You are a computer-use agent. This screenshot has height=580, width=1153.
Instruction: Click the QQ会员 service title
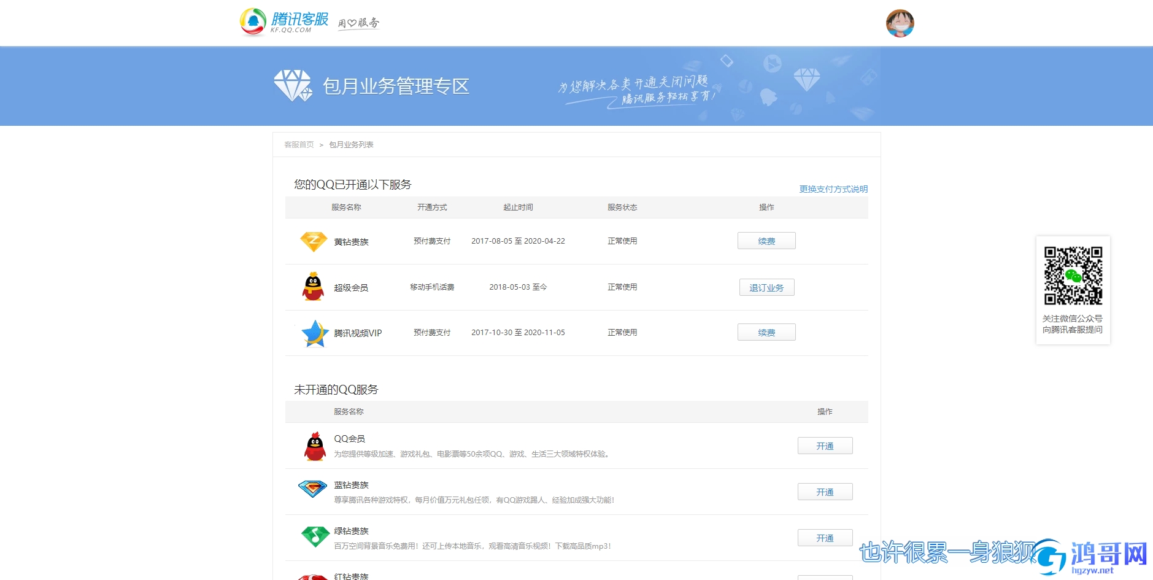tap(349, 439)
